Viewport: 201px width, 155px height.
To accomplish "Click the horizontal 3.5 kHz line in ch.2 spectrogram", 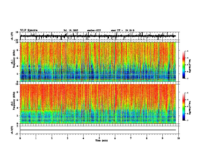I will [x=41, y=110].
